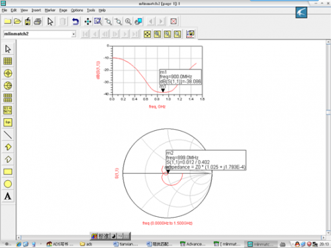Select the line drawing tool
Image resolution: width=331 pixels, height=248 pixels.
pyautogui.click(x=8, y=135)
